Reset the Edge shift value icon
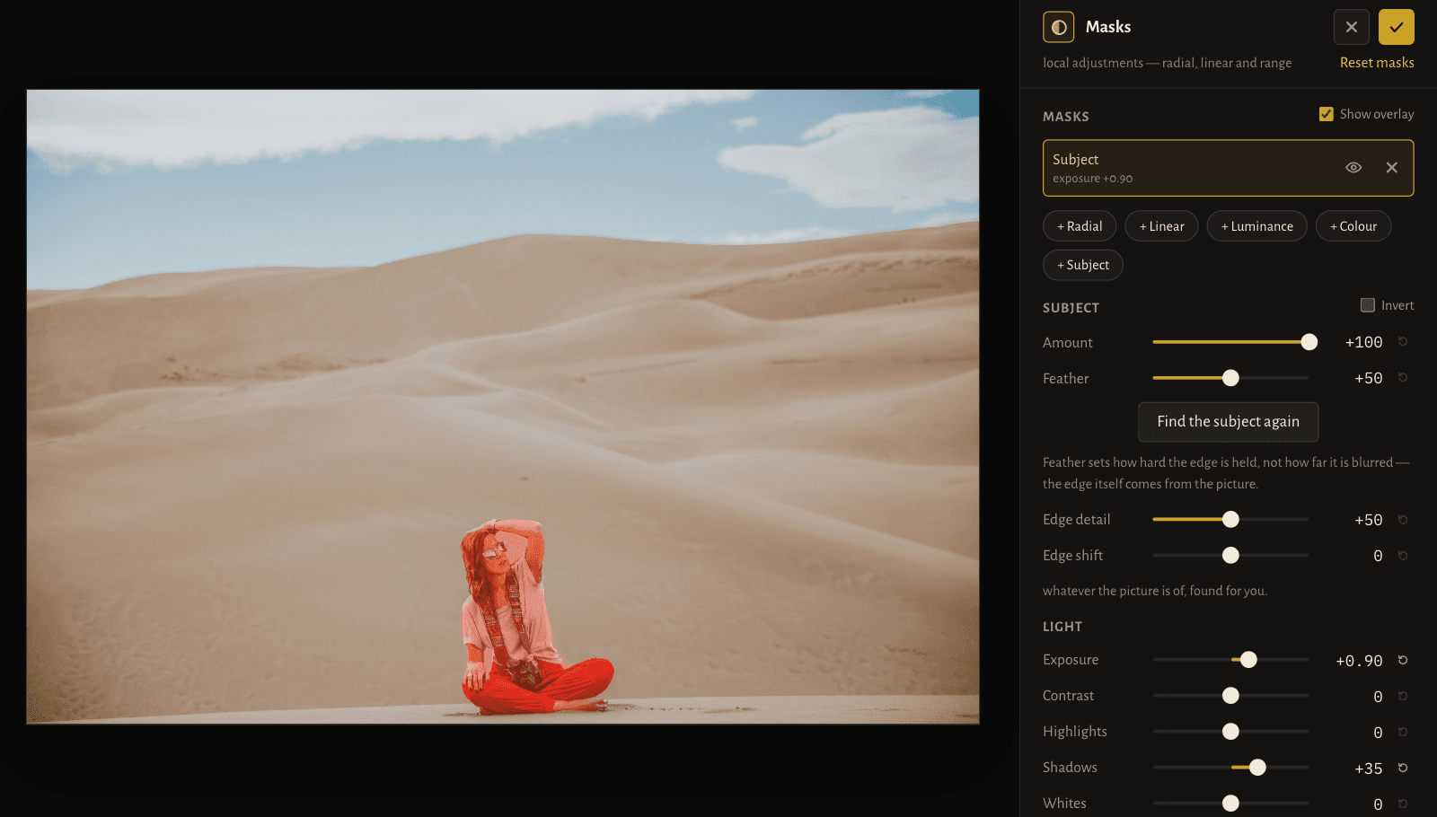The width and height of the screenshot is (1437, 817). coord(1403,556)
